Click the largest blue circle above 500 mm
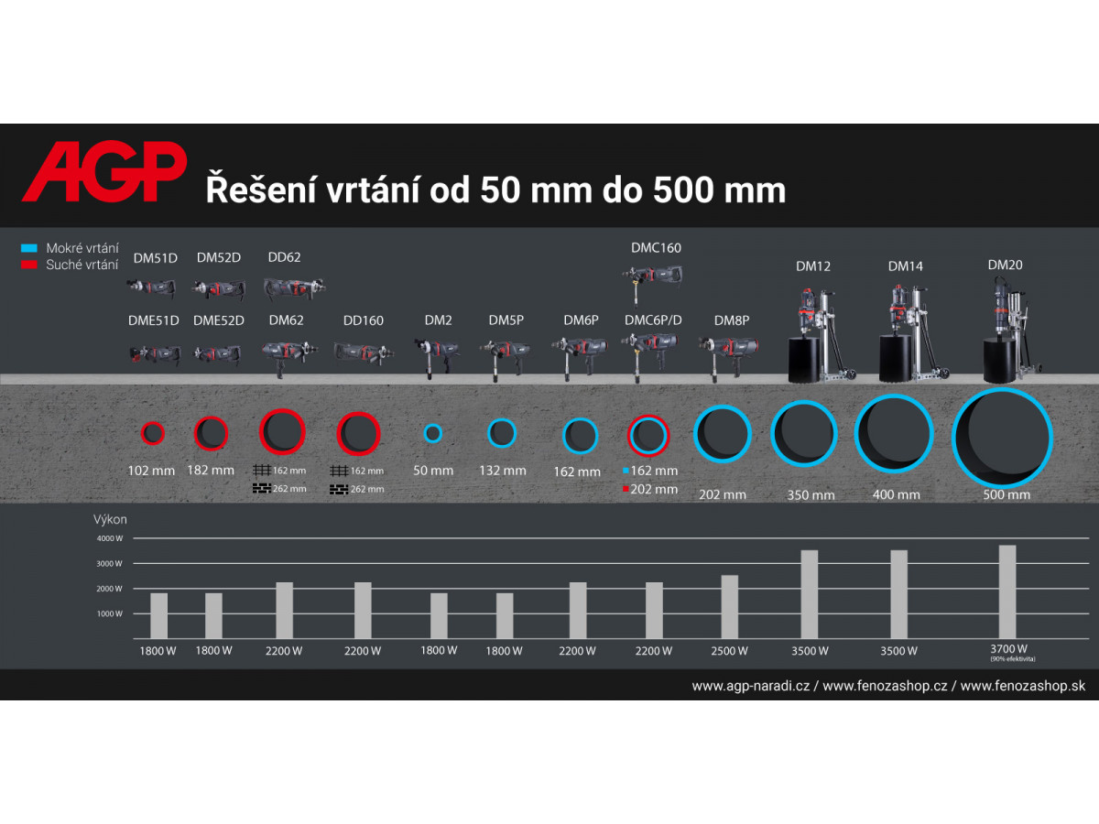1099x824 pixels. [1002, 437]
